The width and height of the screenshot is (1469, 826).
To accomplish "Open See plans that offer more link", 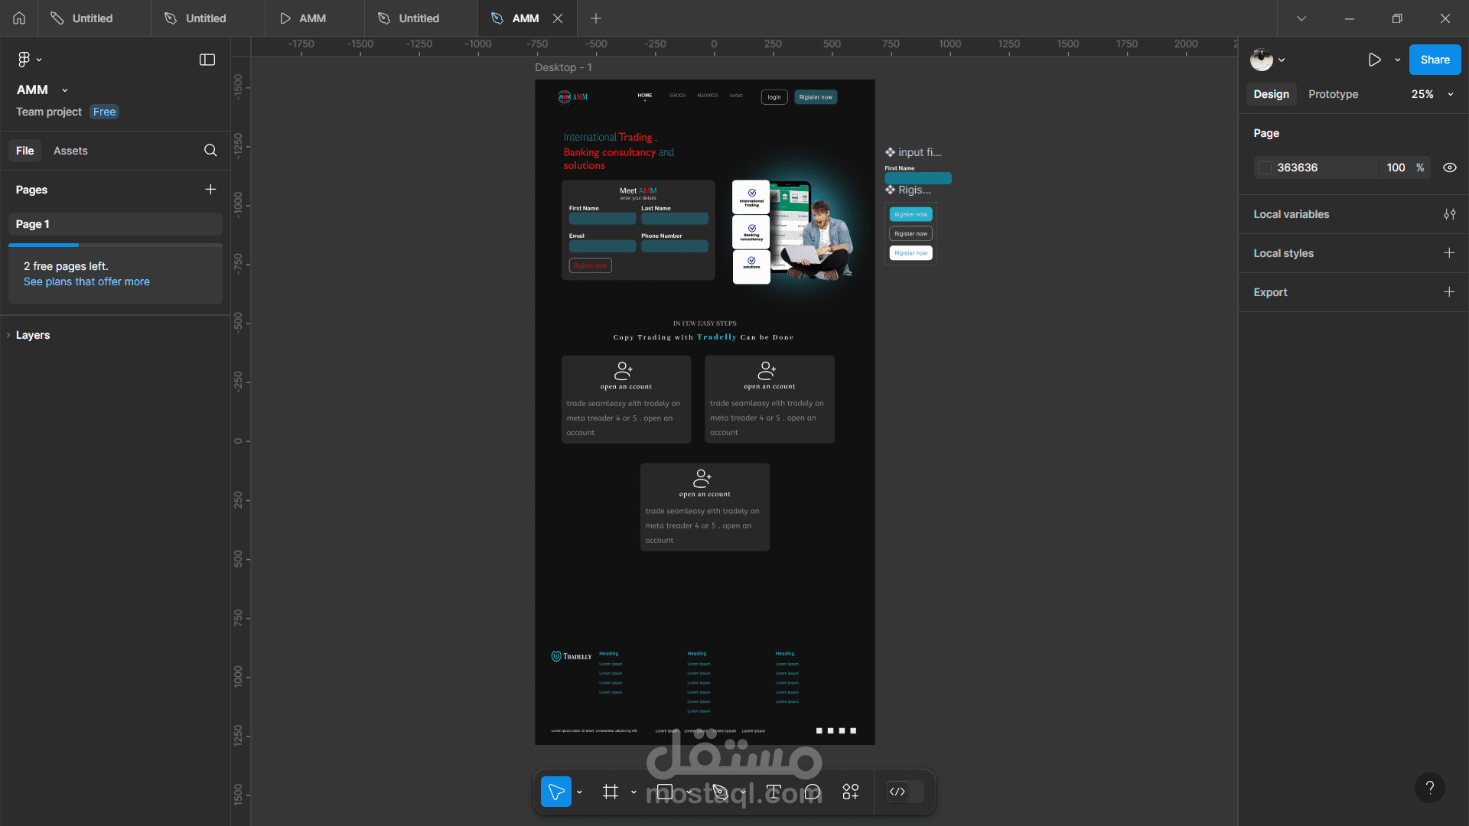I will (x=86, y=281).
